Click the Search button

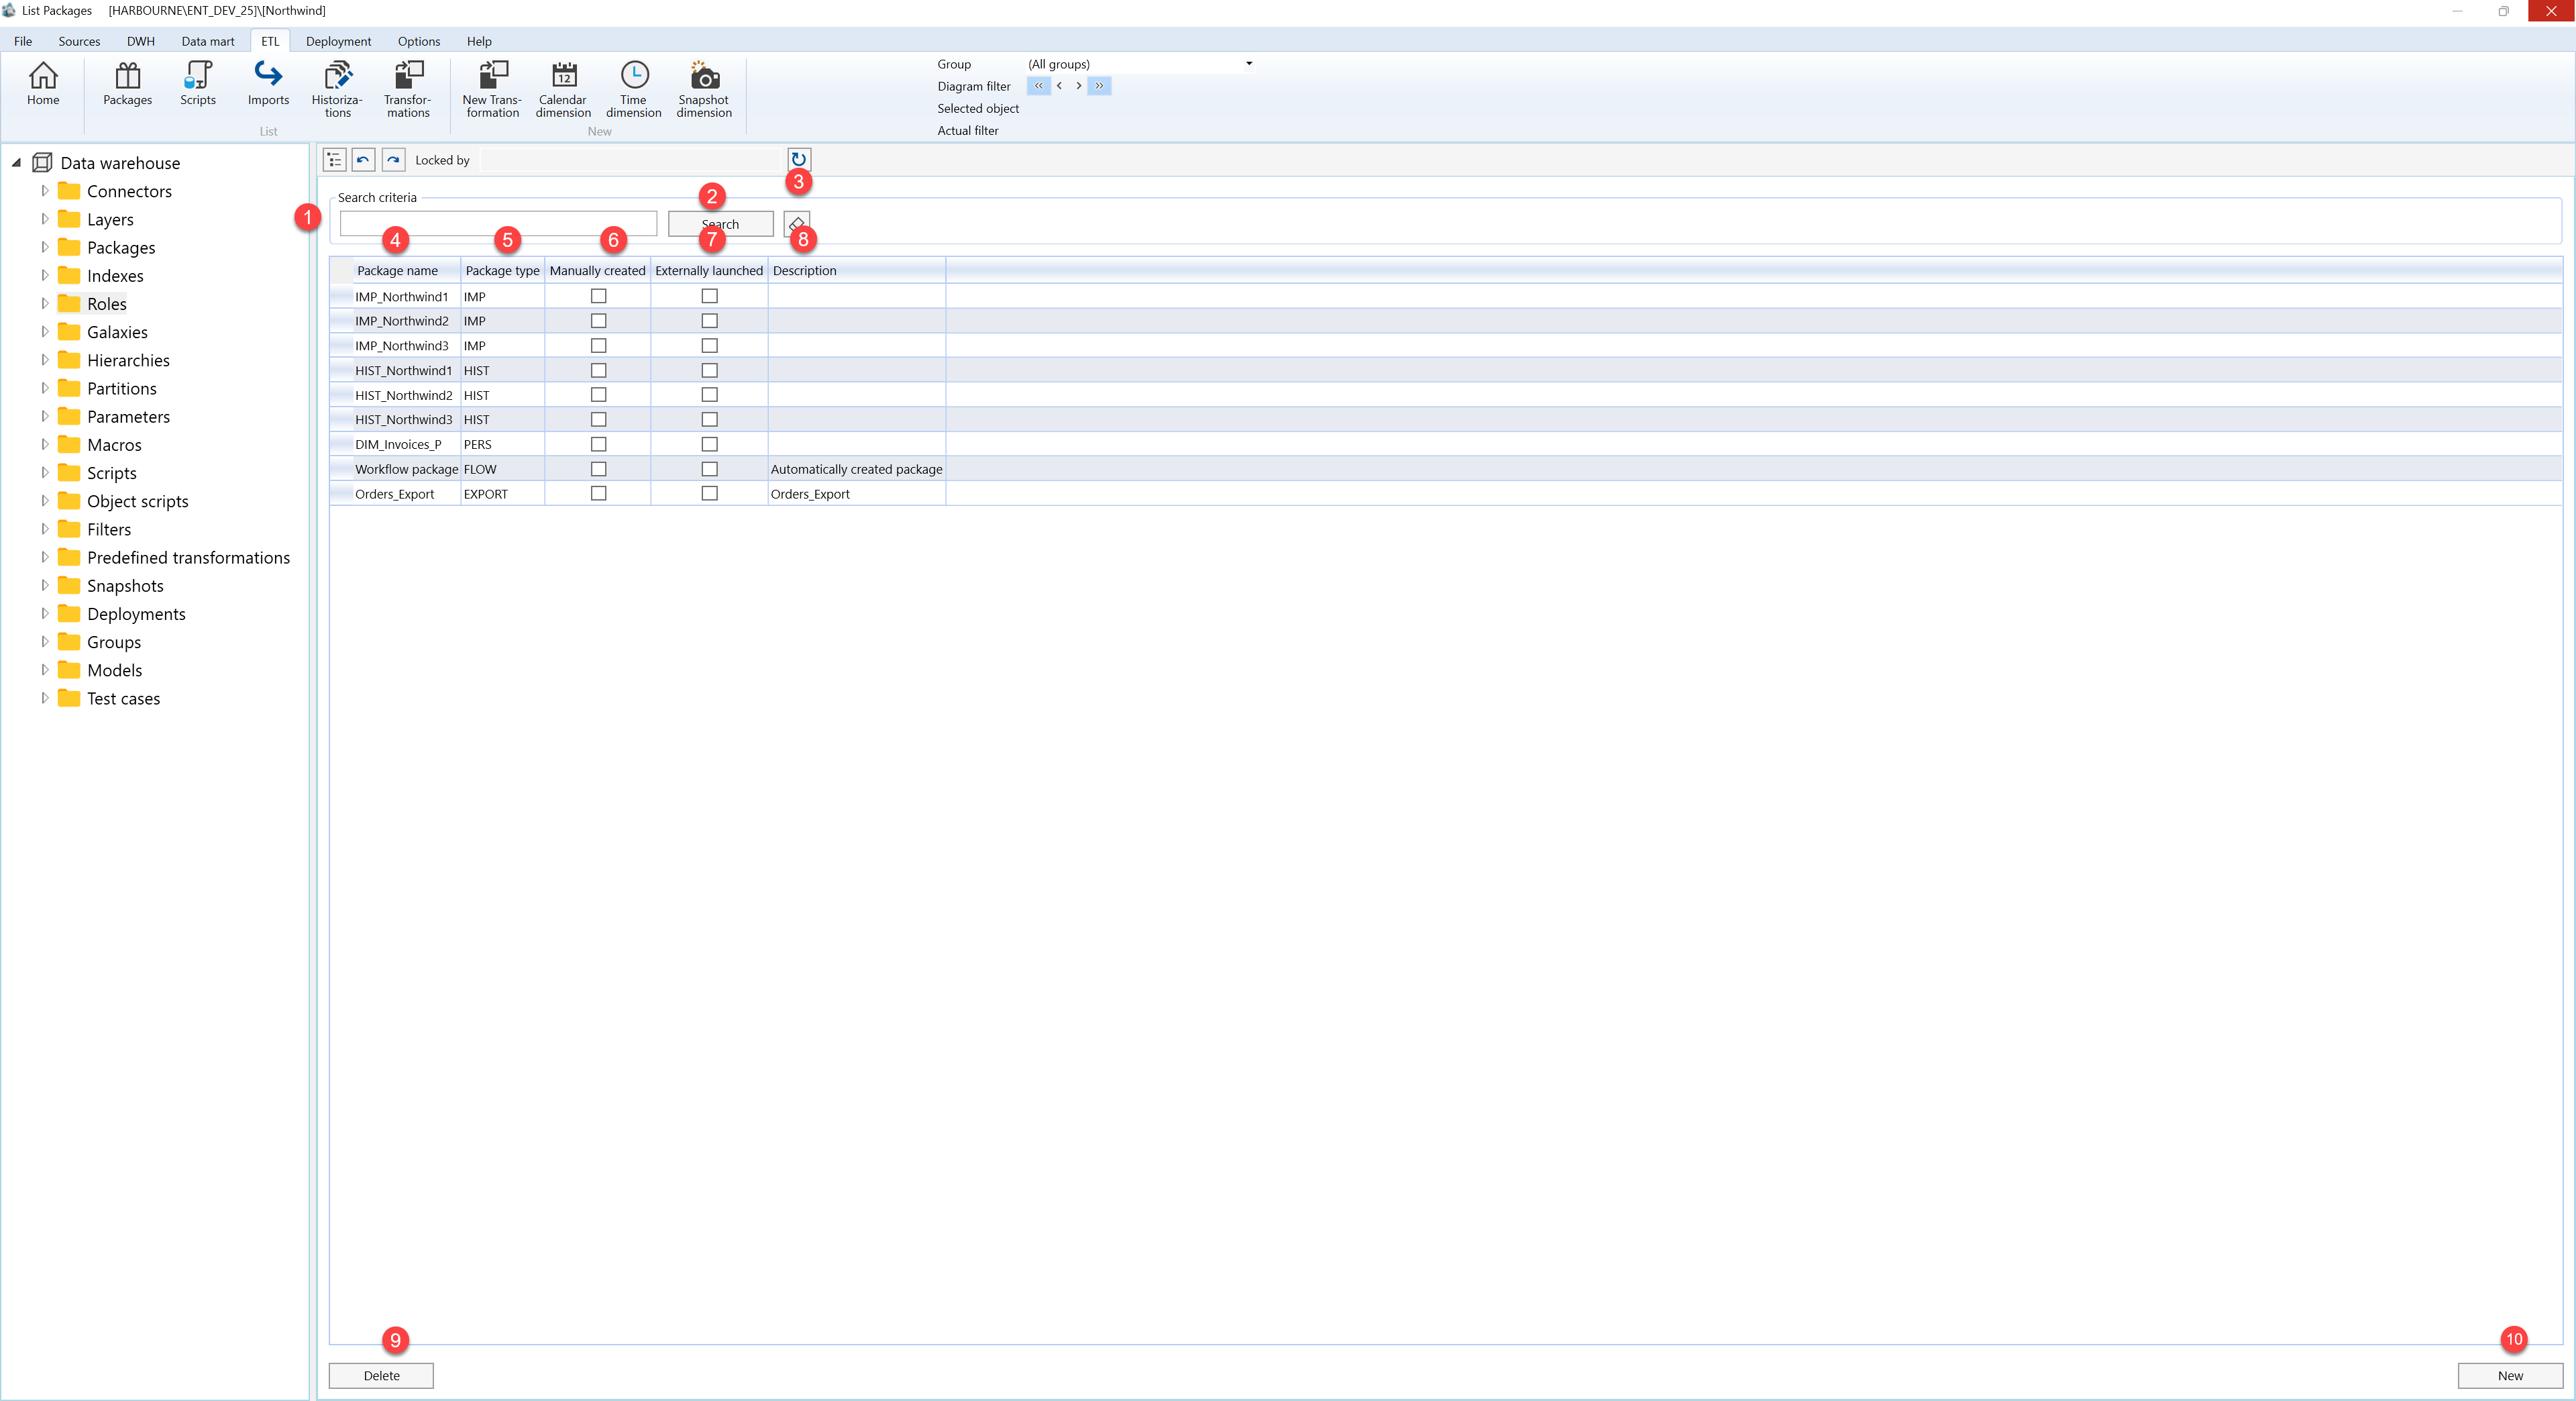(720, 224)
